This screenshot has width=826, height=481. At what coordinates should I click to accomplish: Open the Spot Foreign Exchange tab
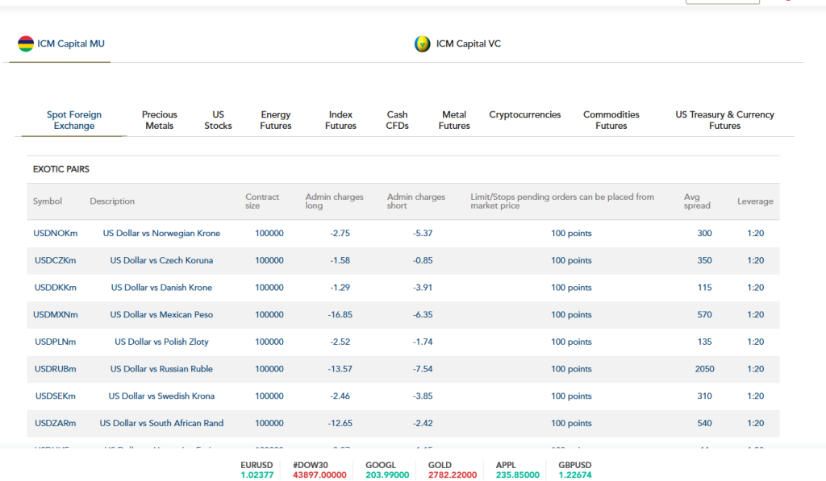(x=74, y=120)
